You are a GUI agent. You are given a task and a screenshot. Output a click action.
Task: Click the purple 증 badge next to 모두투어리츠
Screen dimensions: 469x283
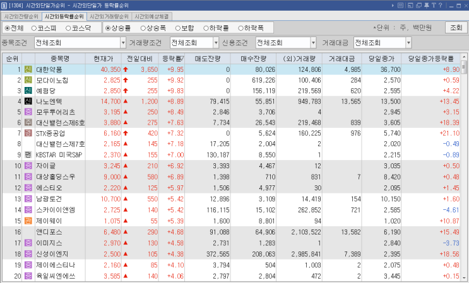coord(28,112)
